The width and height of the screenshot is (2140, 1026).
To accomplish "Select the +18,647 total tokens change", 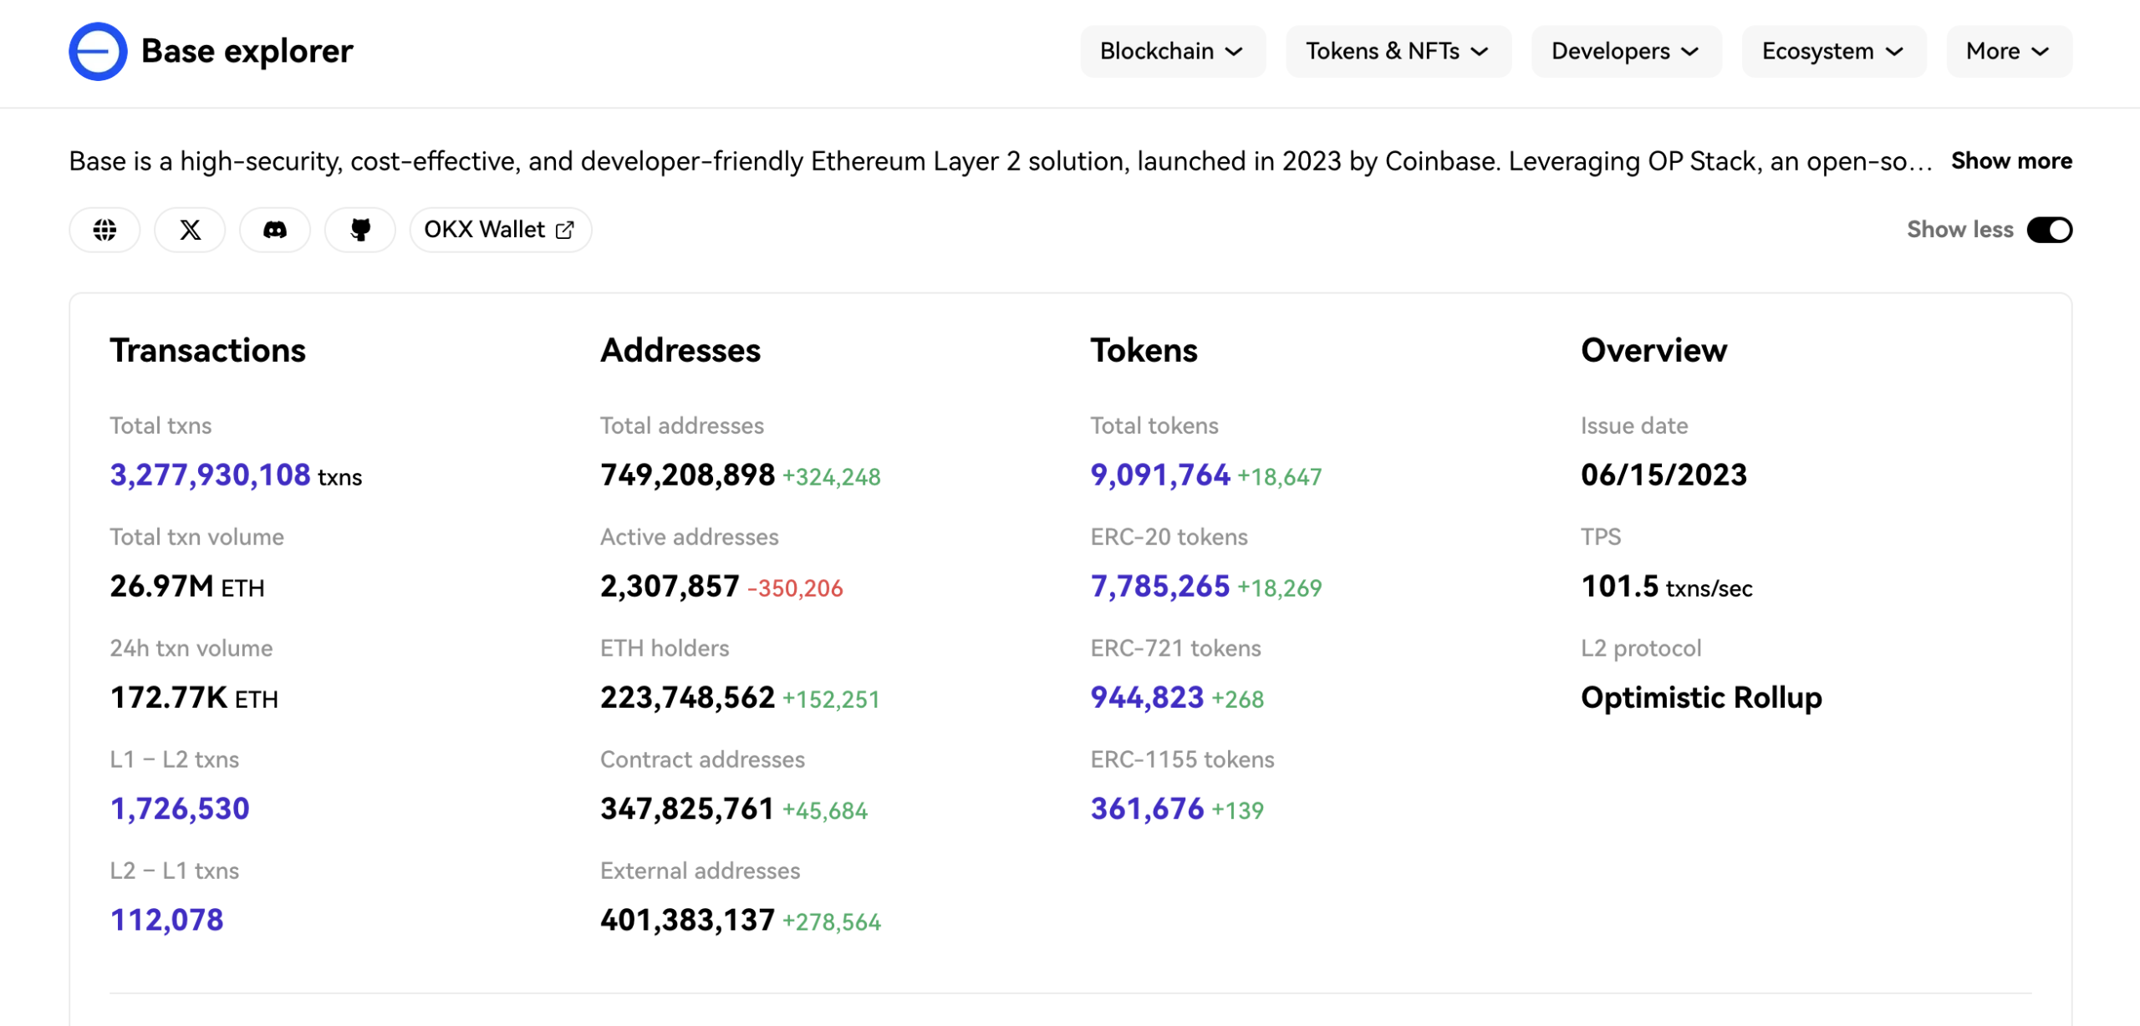I will (x=1279, y=477).
